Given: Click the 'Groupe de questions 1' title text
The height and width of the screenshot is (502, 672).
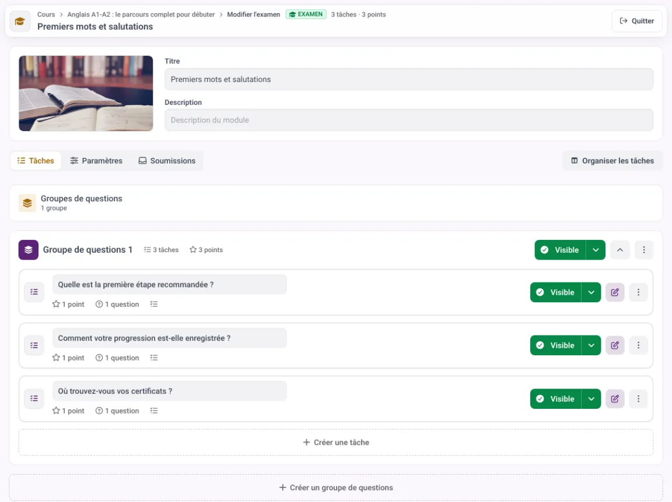Looking at the screenshot, I should pyautogui.click(x=87, y=250).
